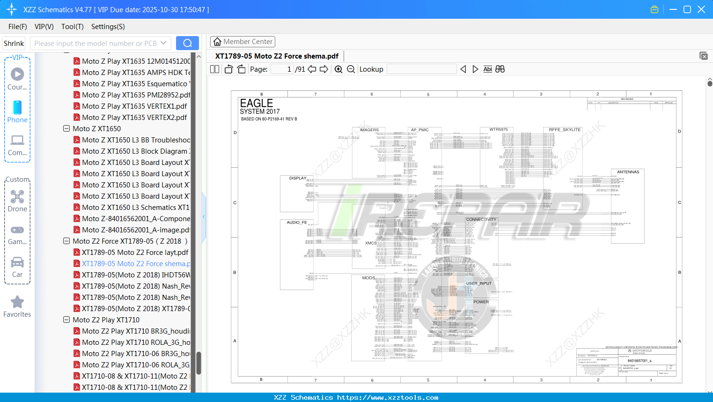Open Moto Z2 Play XT1710-06 ROLA_3G file
The image size is (713, 402).
click(x=132, y=365)
